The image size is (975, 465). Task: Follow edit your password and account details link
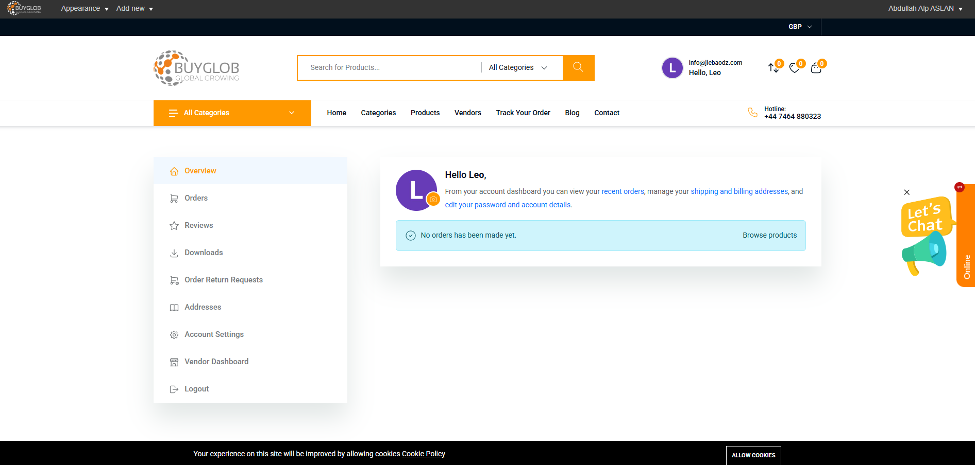[508, 205]
